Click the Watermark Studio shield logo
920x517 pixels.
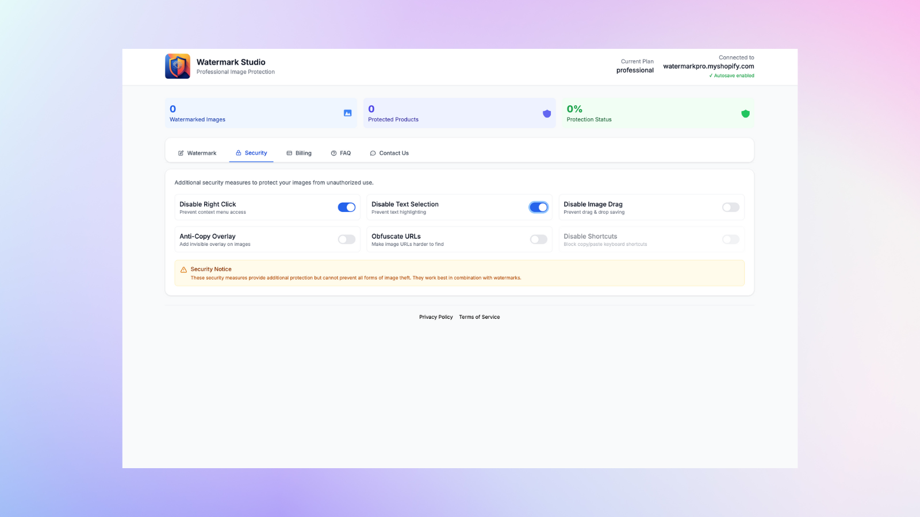(x=178, y=67)
